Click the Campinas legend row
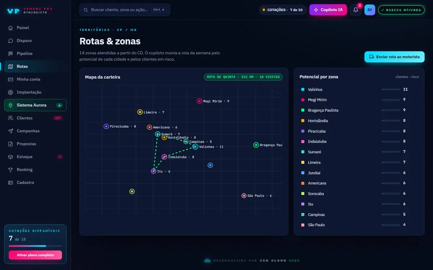The height and width of the screenshot is (270, 433). pos(359,215)
